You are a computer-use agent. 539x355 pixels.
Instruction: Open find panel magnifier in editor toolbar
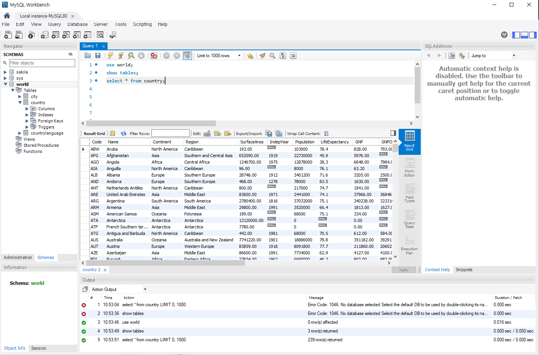tap(272, 56)
